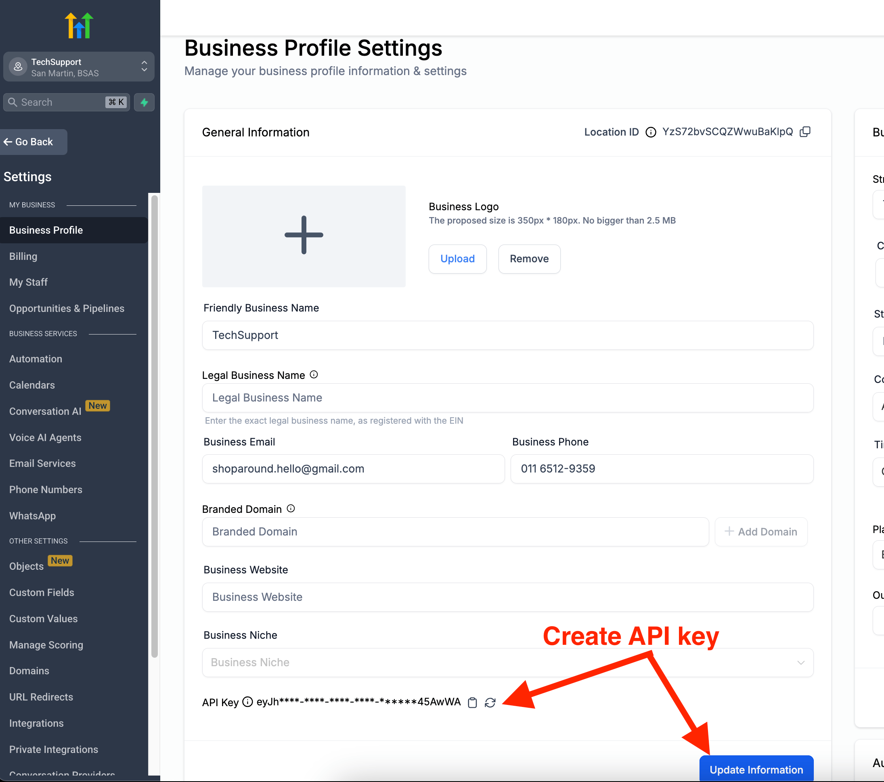This screenshot has height=782, width=884.
Task: Click the Update Information button
Action: pos(756,769)
